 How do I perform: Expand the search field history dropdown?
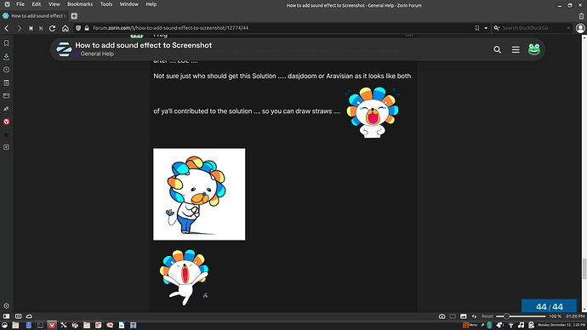click(x=568, y=28)
